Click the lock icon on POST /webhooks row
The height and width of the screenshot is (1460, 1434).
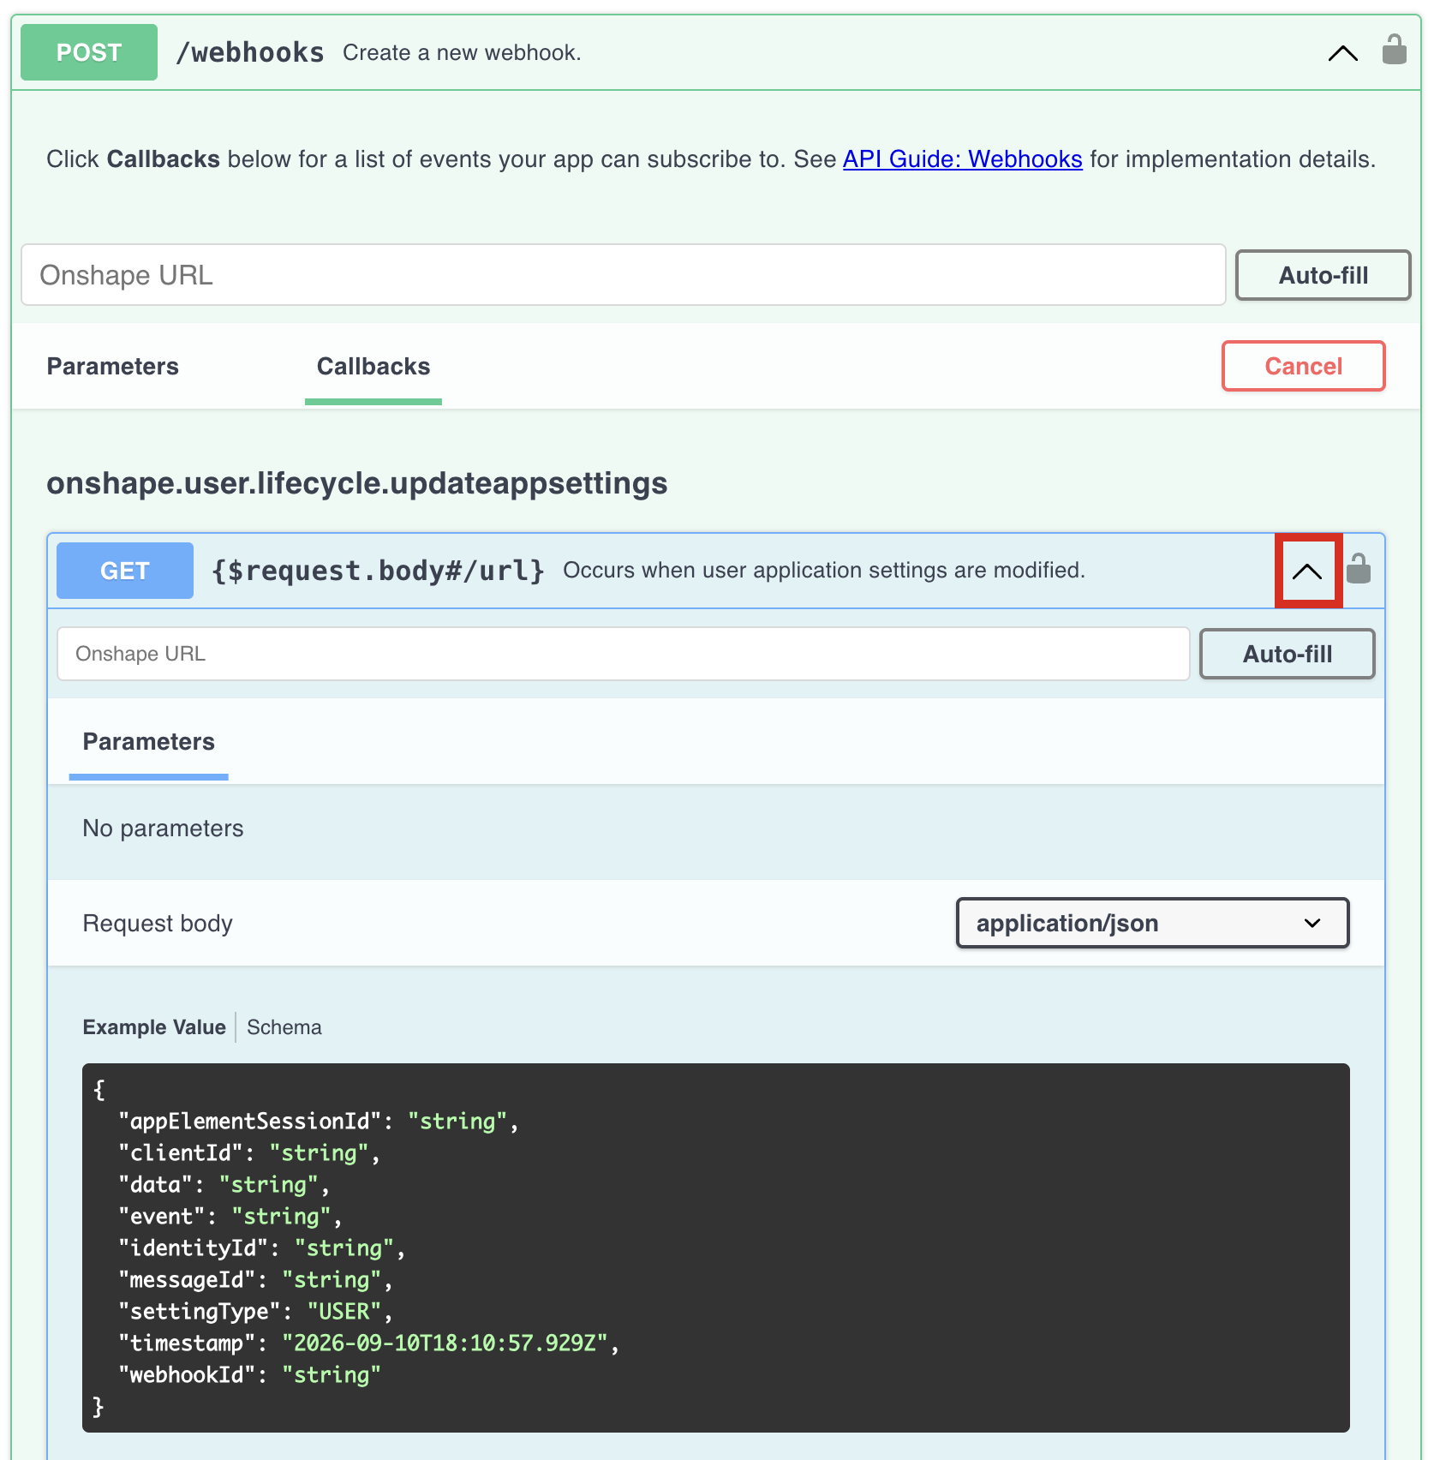point(1395,50)
